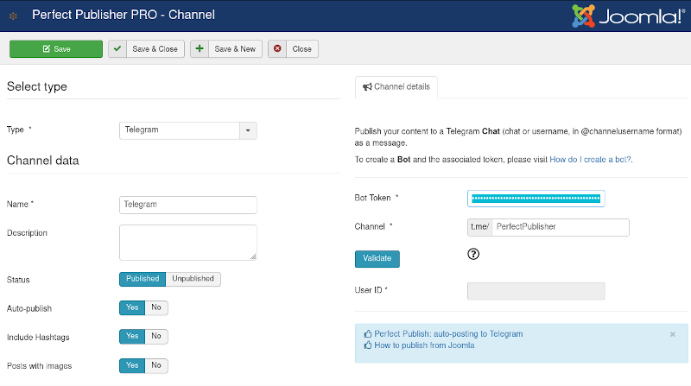Click the t.me/ prefix on the Channel field
This screenshot has width=691, height=386.
pos(480,227)
